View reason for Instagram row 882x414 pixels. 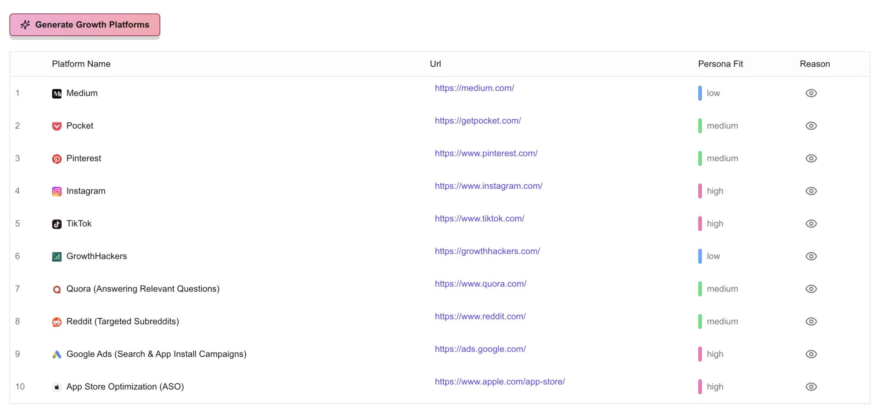pos(811,191)
